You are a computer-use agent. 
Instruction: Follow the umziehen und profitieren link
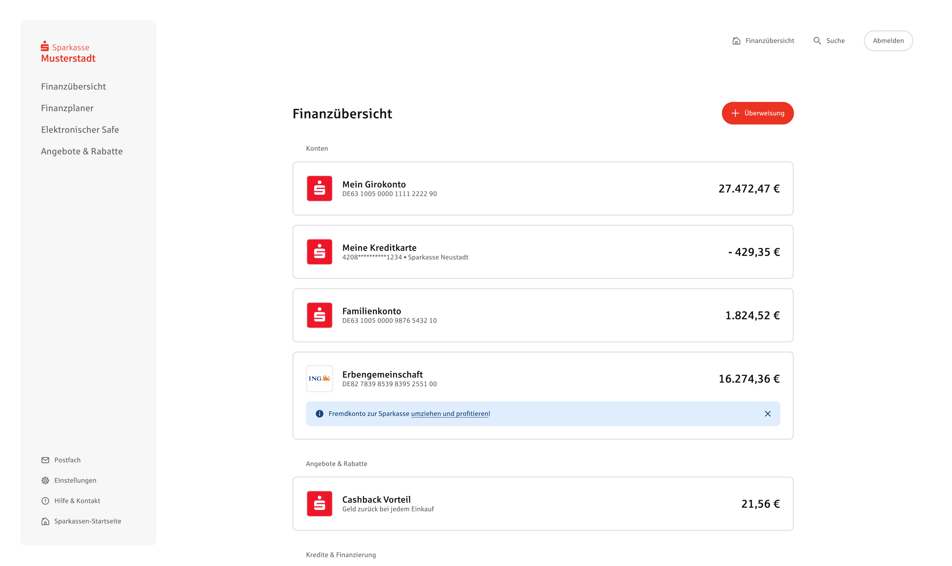[x=450, y=413]
